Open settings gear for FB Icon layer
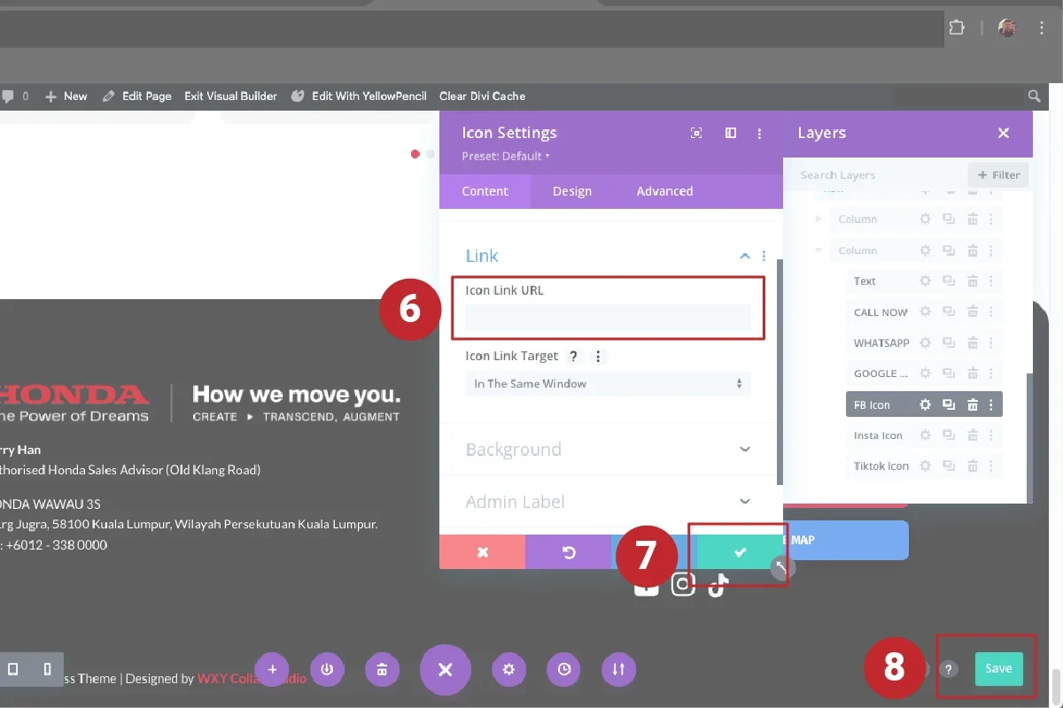The image size is (1063, 708). click(925, 404)
